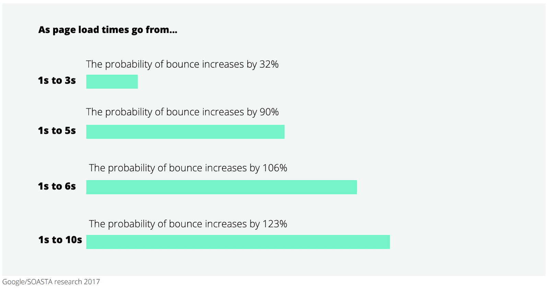The image size is (549, 290).
Task: Click the longest green bar, 1s to 10s
Action: point(238,242)
